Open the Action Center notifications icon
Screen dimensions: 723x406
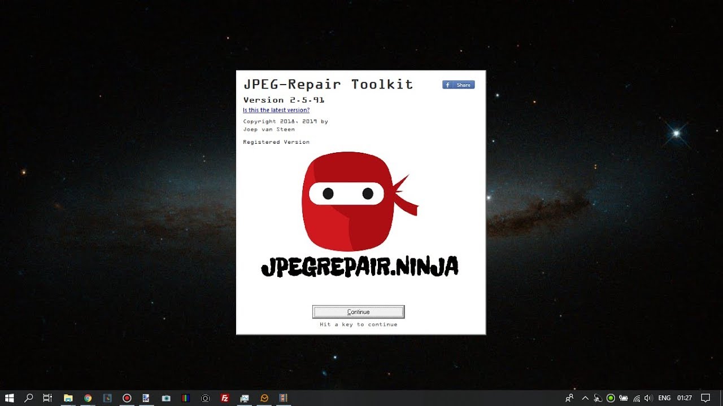[705, 398]
